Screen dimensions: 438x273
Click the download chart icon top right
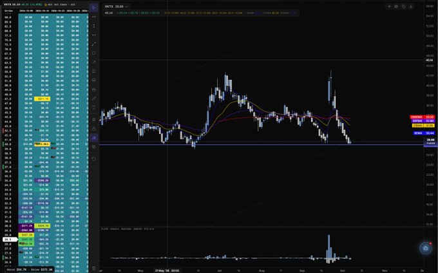[411, 6]
